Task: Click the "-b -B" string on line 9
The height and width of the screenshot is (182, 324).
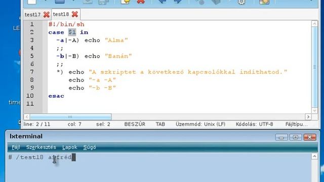Action: click(x=102, y=88)
